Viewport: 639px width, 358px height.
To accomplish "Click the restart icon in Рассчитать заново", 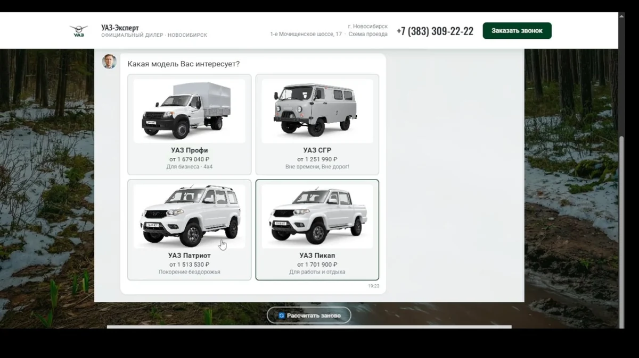I will 281,316.
